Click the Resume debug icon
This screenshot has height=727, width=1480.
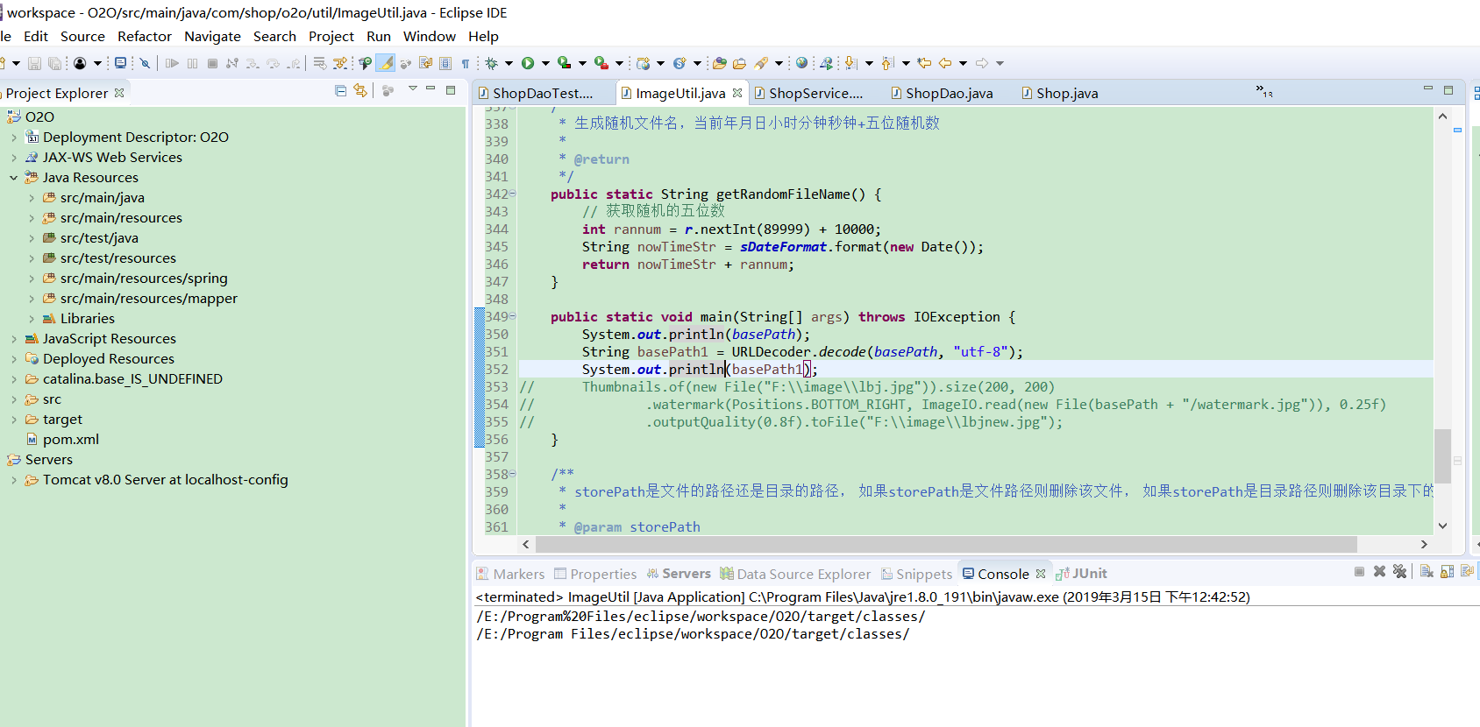(172, 63)
